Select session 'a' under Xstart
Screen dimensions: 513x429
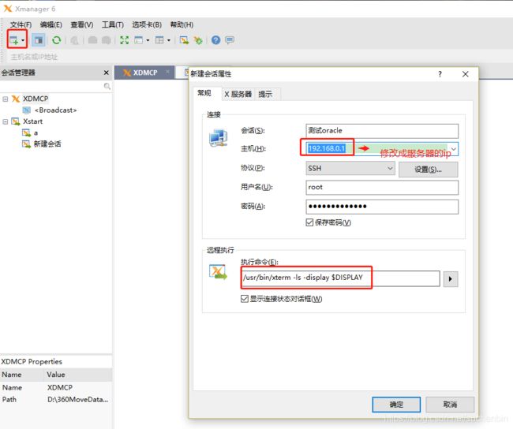[x=36, y=133]
